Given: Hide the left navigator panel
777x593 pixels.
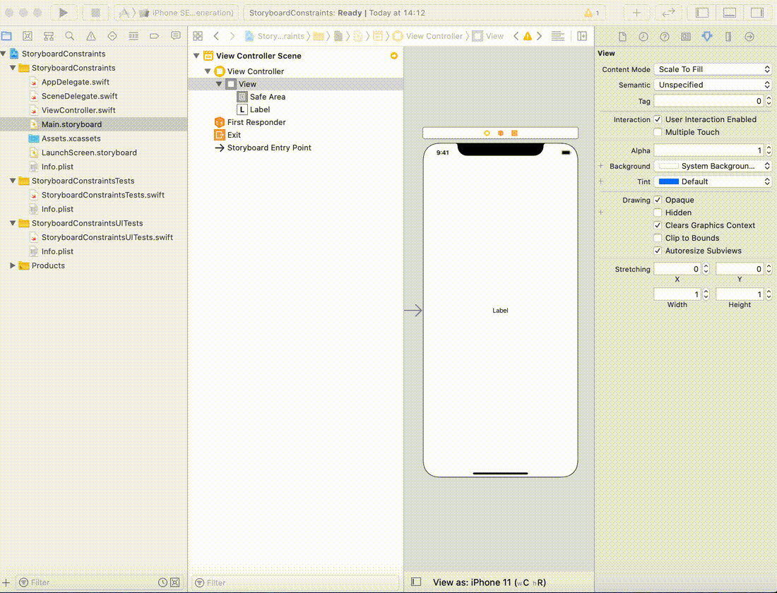Looking at the screenshot, I should pyautogui.click(x=701, y=13).
